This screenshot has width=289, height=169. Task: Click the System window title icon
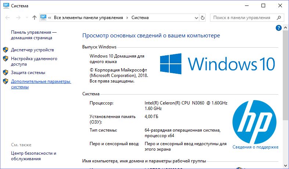click(x=6, y=5)
